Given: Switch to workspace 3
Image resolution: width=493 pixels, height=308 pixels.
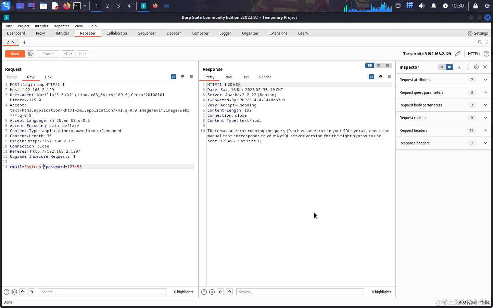Looking at the screenshot, I should [x=118, y=6].
